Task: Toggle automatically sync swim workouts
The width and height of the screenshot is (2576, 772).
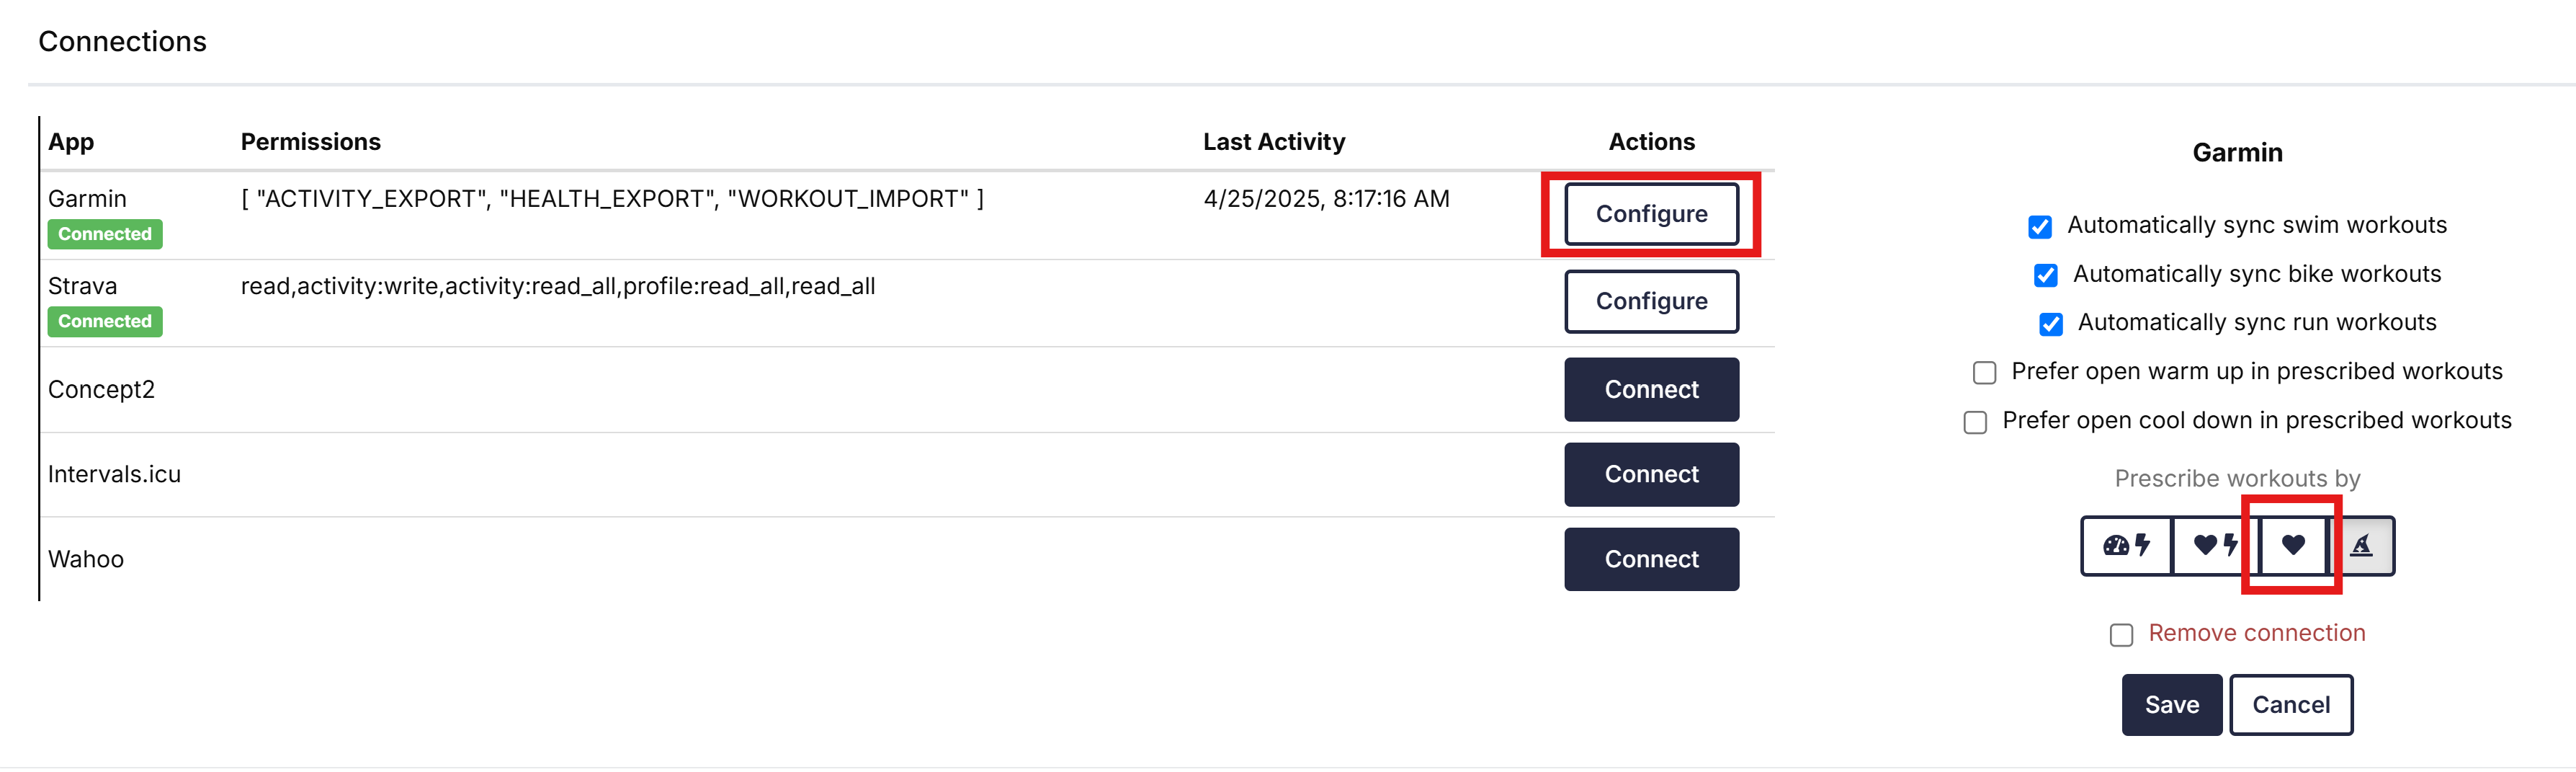Action: tap(2040, 227)
